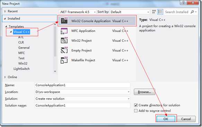Collapse the Visual C++ tree node

pos(11,32)
